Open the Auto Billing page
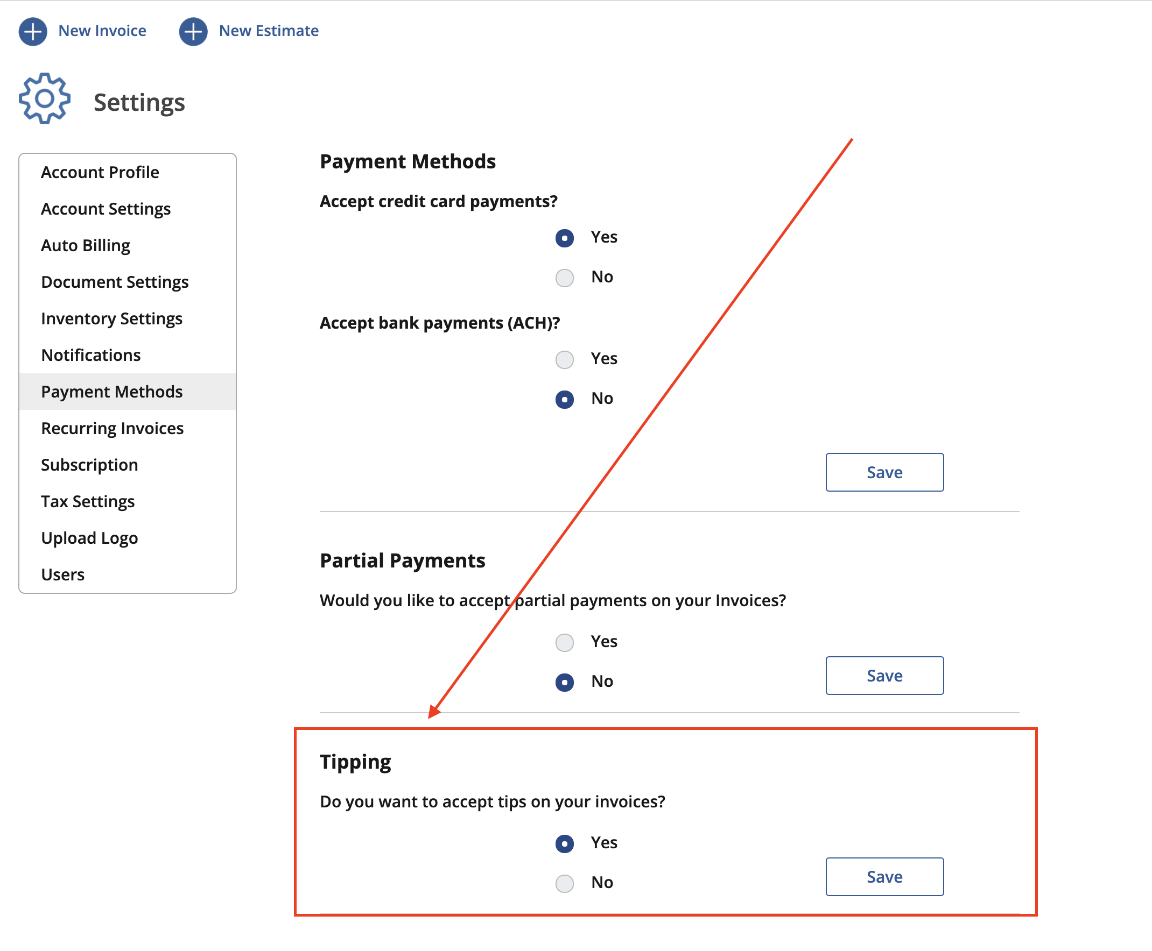The width and height of the screenshot is (1152, 951). coord(85,245)
